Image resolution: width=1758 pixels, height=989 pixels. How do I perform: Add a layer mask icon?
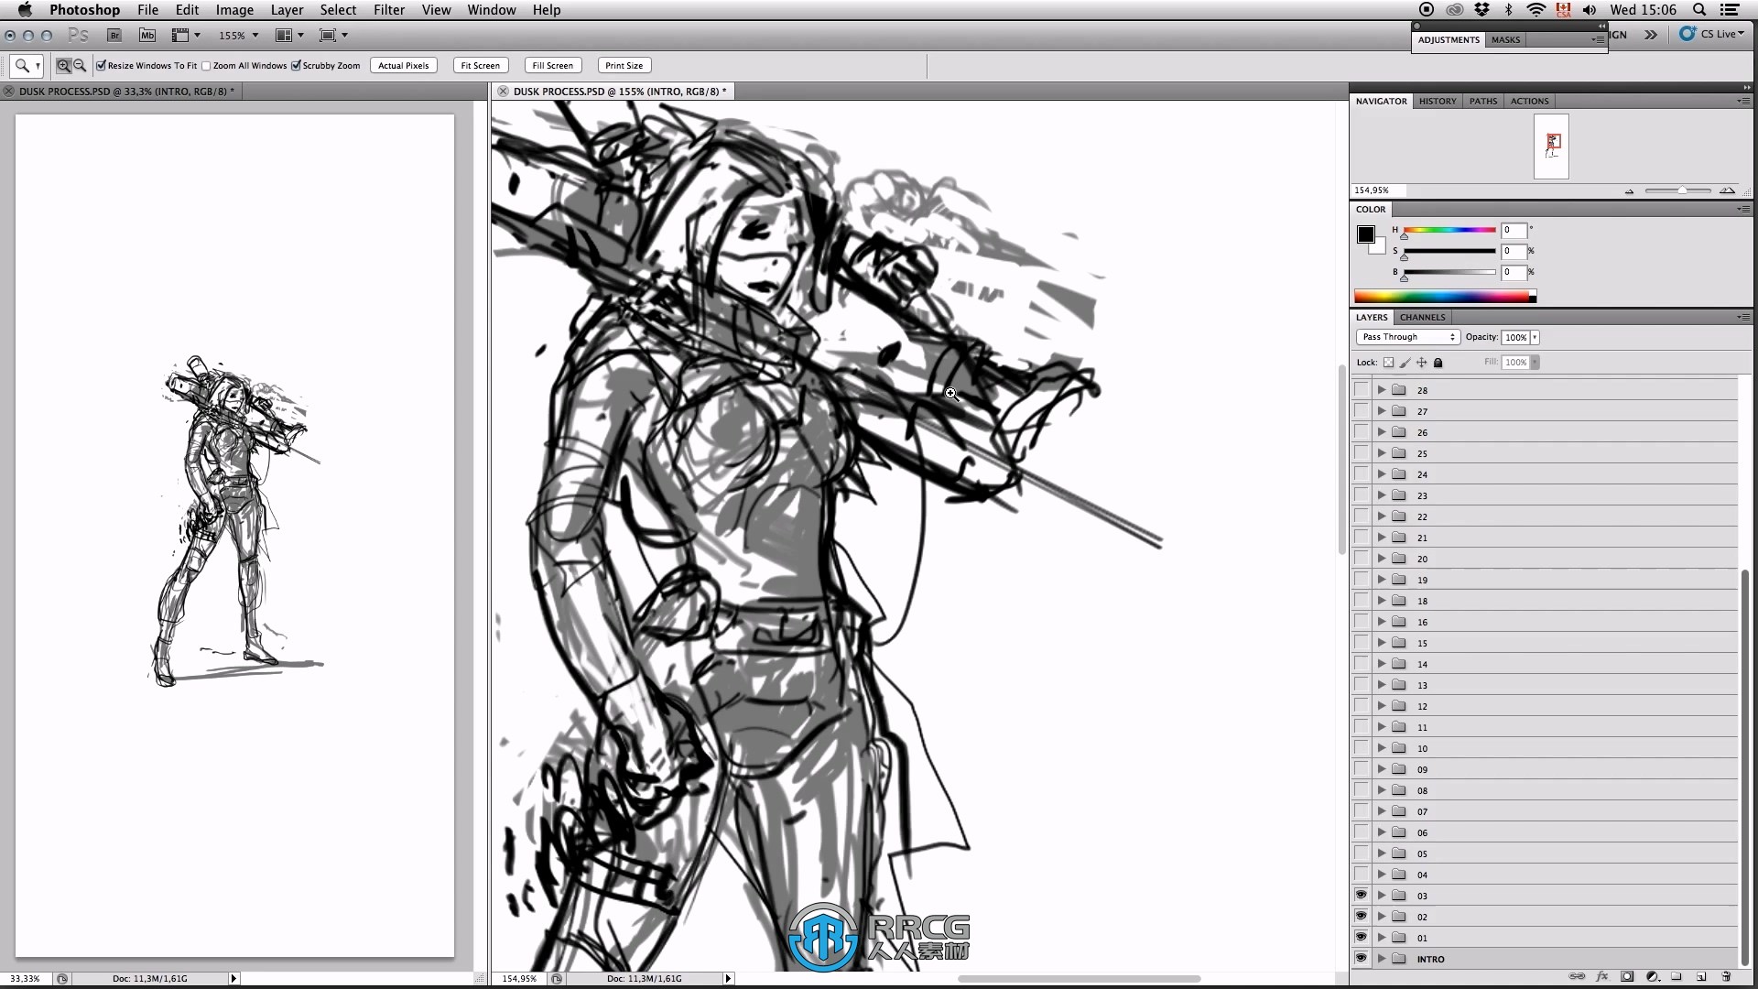tap(1627, 976)
